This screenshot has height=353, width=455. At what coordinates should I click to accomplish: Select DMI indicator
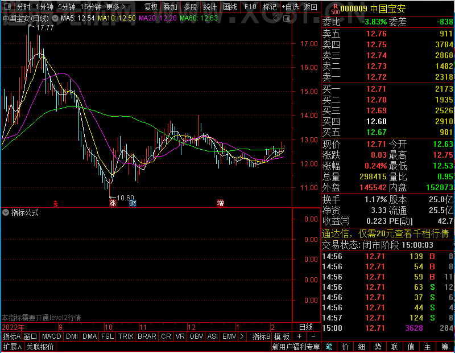tap(72, 336)
